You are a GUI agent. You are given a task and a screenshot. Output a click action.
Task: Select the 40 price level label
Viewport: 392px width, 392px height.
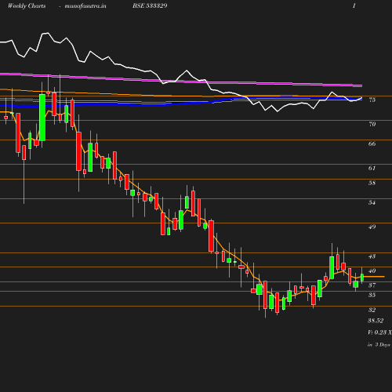(x=372, y=270)
